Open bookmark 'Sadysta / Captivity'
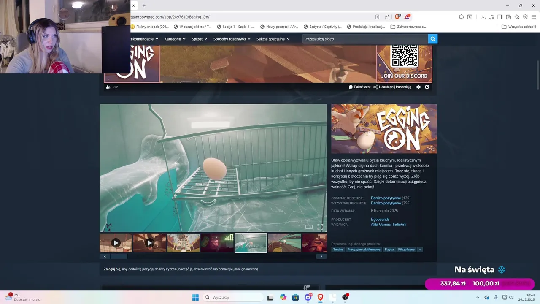 pos(322,27)
